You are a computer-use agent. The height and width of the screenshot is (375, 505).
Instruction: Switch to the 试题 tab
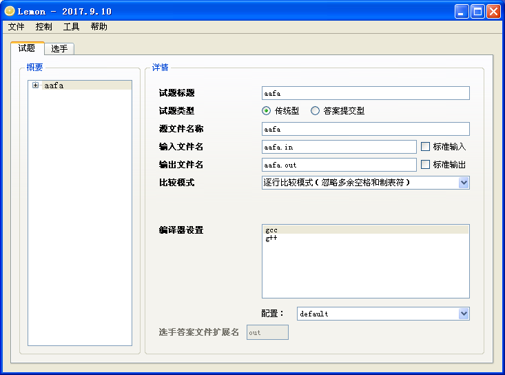[x=27, y=48]
